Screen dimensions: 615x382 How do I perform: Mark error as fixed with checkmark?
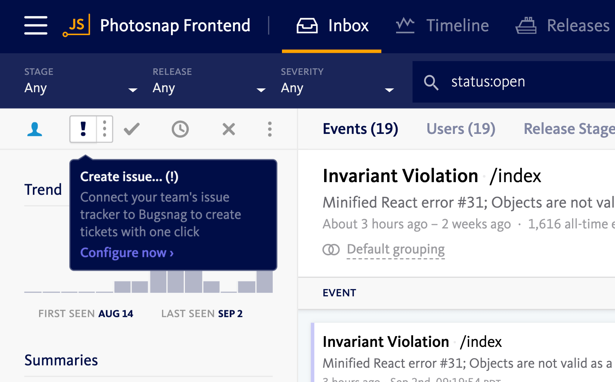click(132, 129)
